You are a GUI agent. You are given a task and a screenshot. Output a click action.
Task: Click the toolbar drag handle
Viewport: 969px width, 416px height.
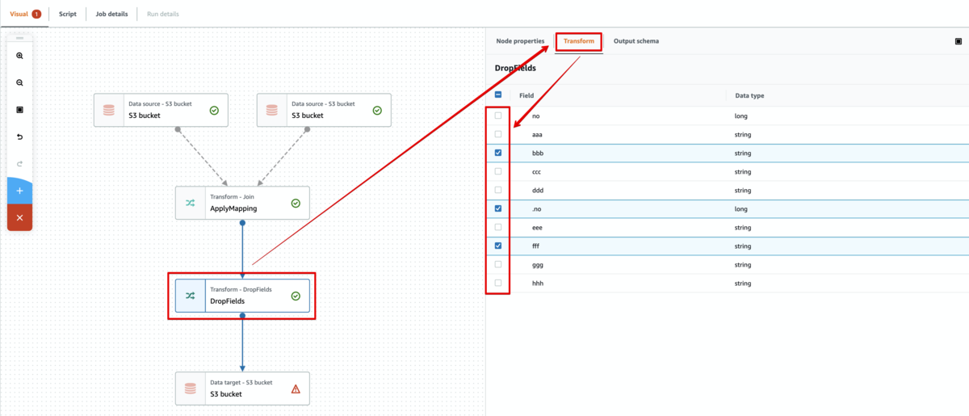19,38
